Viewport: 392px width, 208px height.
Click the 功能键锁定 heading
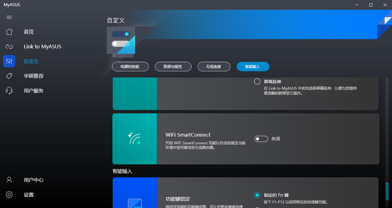[x=178, y=199]
